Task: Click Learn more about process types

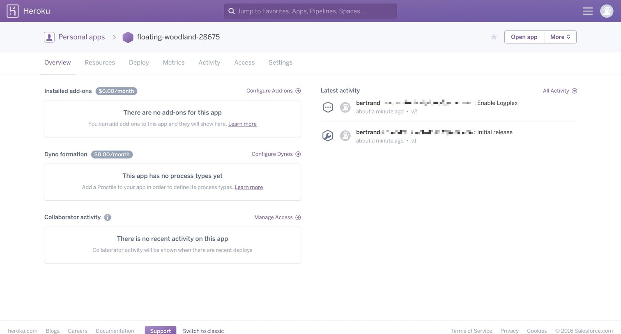Action: [248, 187]
